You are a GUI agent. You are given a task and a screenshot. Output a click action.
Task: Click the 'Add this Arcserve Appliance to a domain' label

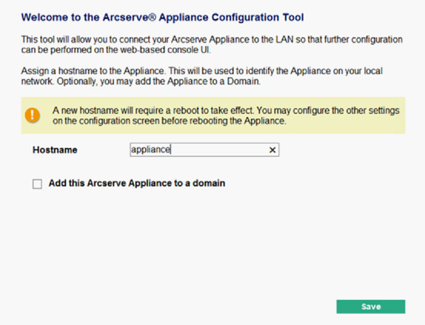coord(137,183)
